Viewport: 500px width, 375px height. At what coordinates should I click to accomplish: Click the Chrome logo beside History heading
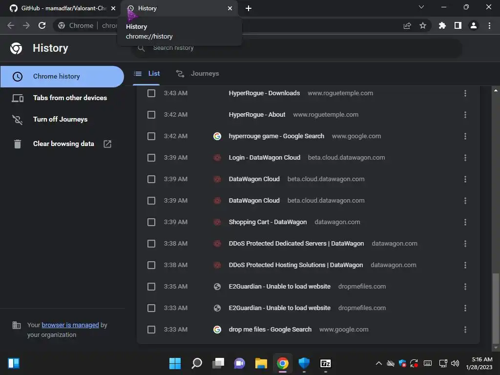[x=16, y=48]
